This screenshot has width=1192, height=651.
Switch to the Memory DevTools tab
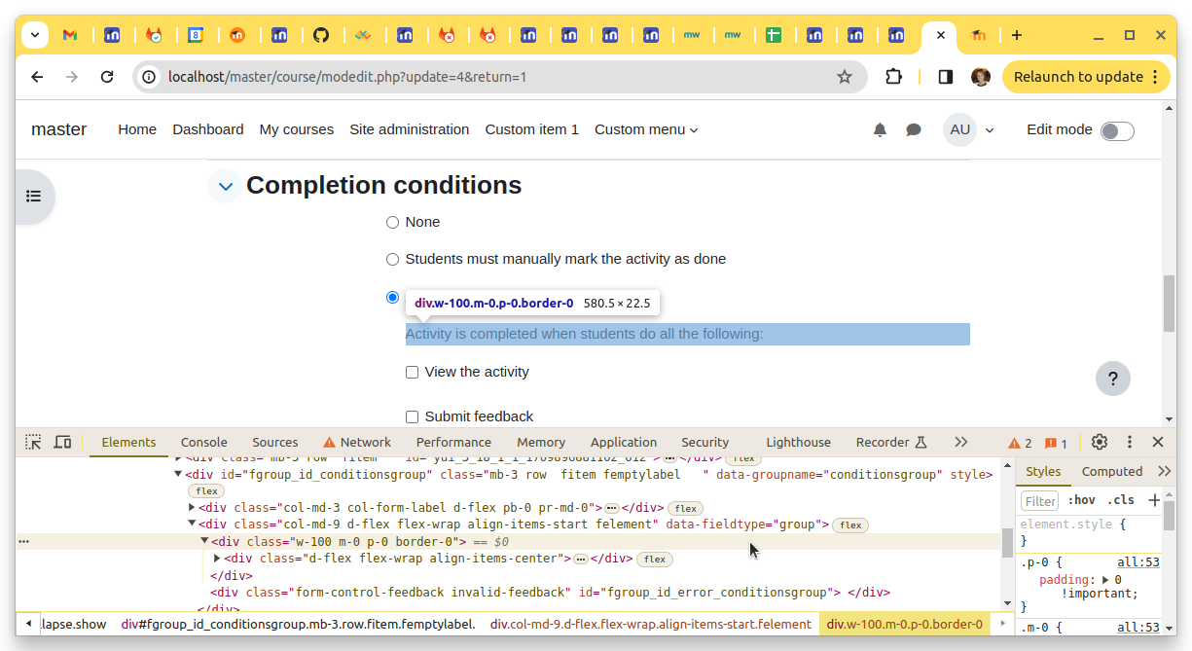[541, 442]
